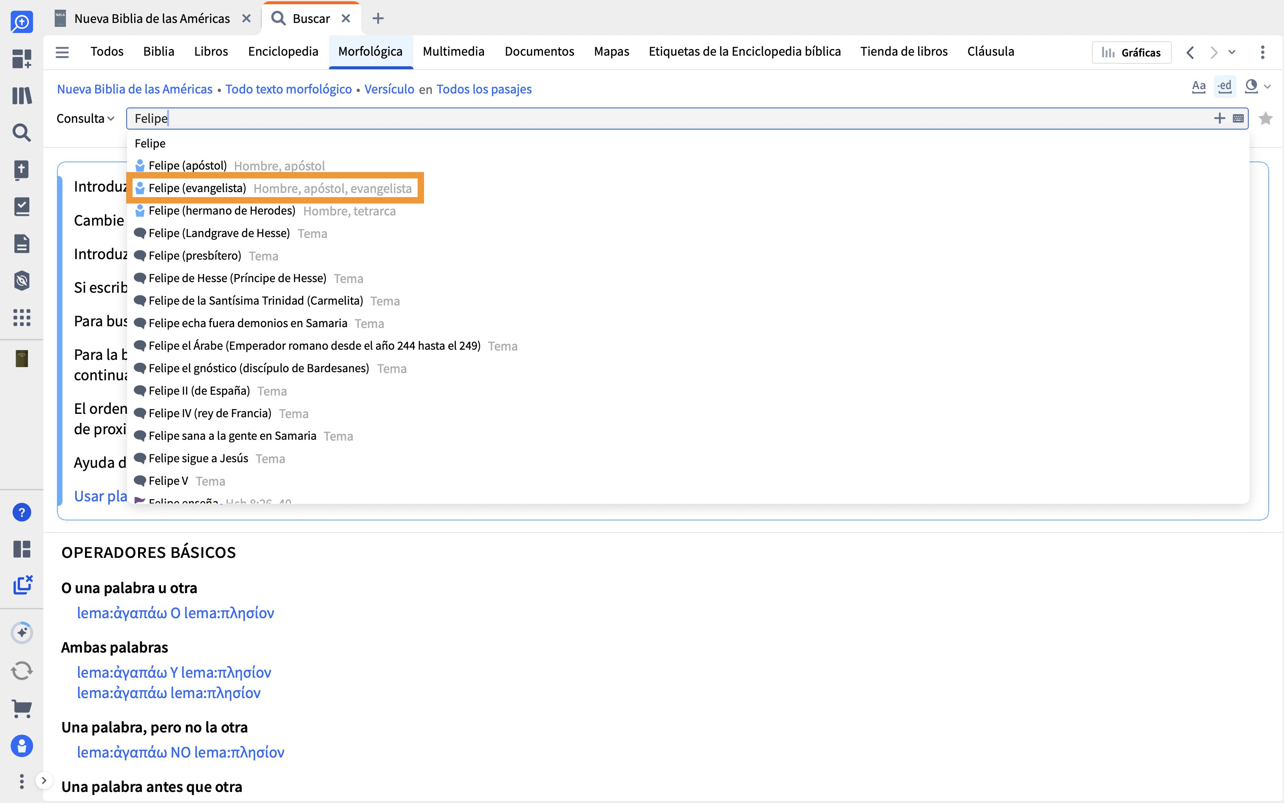The image size is (1284, 803).
Task: Open the Bible bookmark icon in sidebar
Action: (22, 170)
